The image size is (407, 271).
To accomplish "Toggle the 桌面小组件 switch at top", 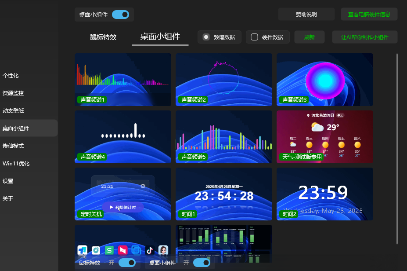I will tap(120, 15).
